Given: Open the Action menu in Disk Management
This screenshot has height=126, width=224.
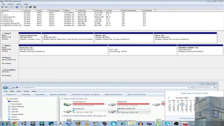Looking at the screenshot, I should pos(10,4).
